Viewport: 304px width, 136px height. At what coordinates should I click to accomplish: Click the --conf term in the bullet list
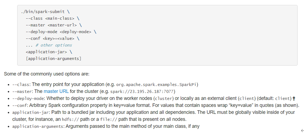[x=20, y=106]
